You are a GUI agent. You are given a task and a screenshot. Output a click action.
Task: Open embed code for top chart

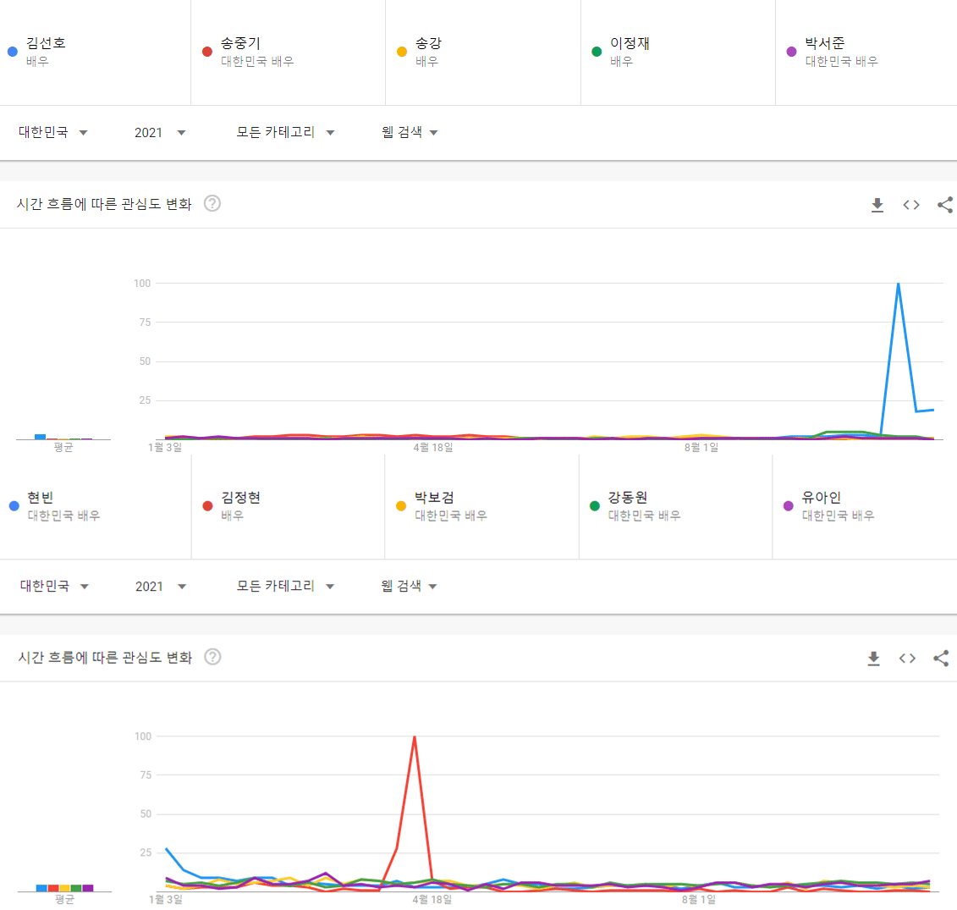(910, 205)
